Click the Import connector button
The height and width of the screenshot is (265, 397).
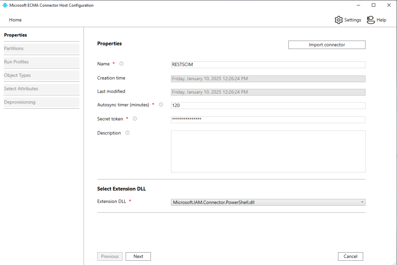point(326,45)
